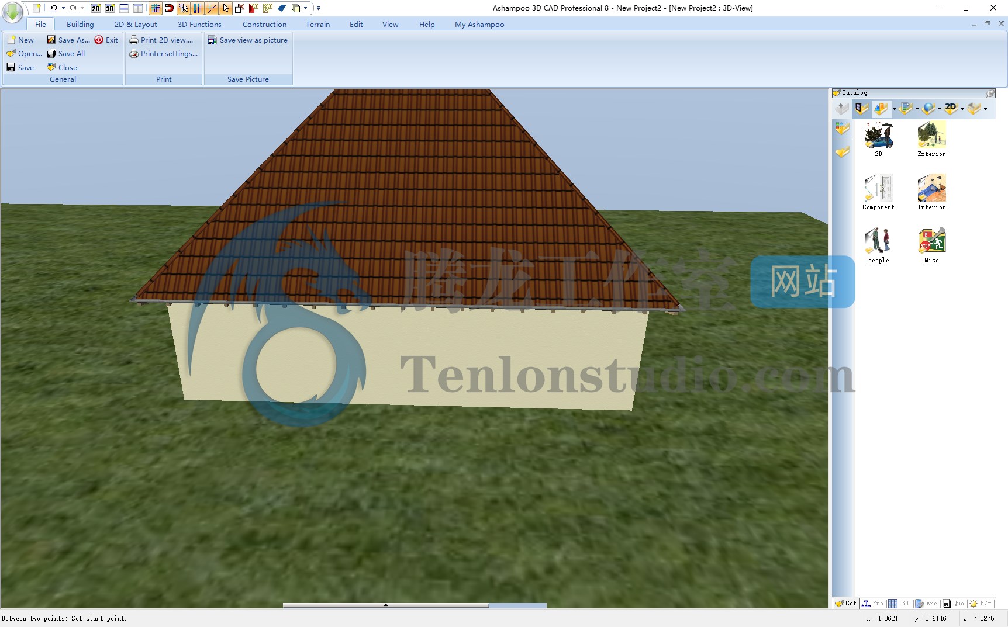Switch to 2D view via quick toolbar icon
This screenshot has height=627, width=1008.
point(96,8)
